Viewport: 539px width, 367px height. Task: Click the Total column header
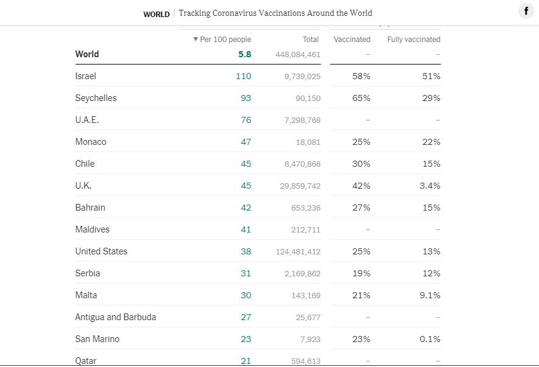pos(311,40)
